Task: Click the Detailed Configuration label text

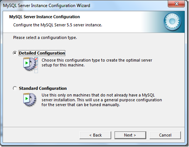Action: (x=42, y=53)
